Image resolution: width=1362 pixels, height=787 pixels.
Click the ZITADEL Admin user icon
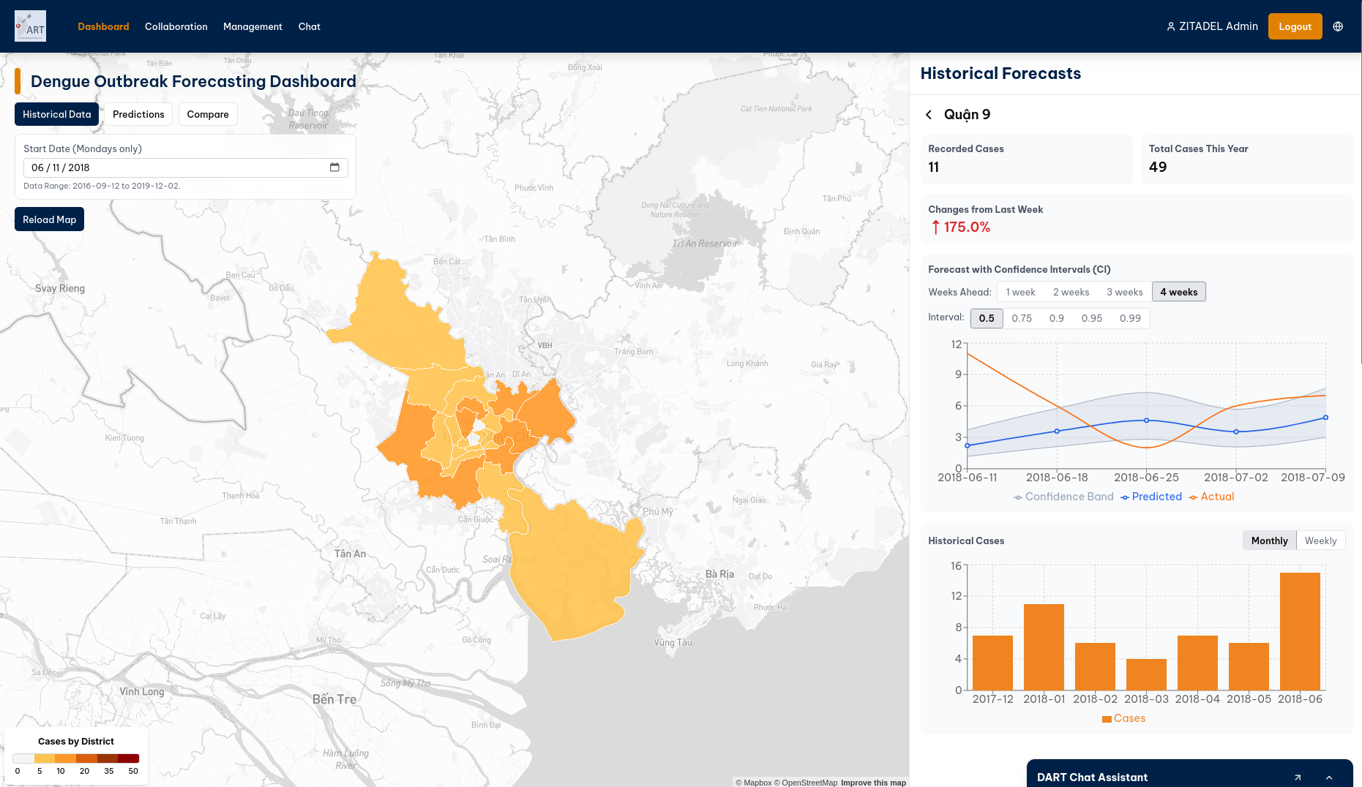point(1171,26)
